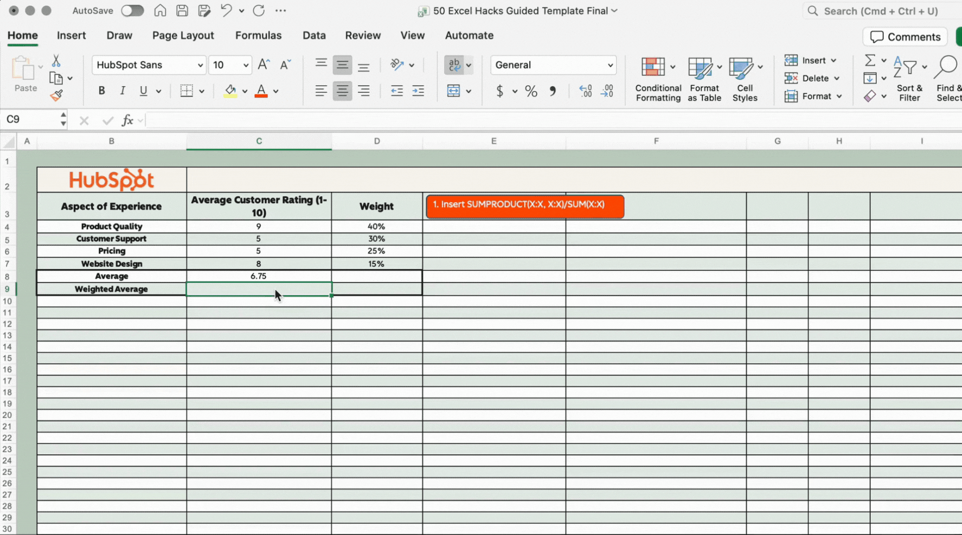Click the Comments button
The height and width of the screenshot is (535, 962).
905,37
